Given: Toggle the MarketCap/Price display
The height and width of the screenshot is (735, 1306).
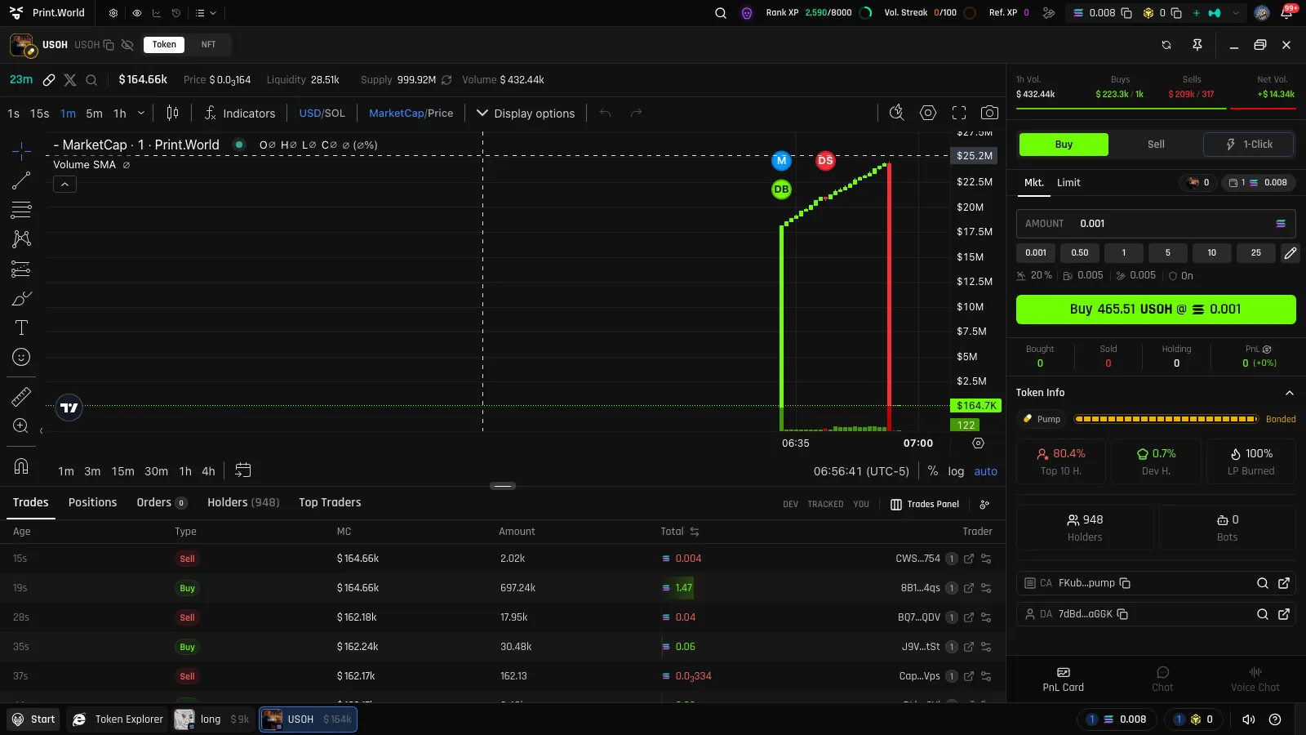Looking at the screenshot, I should 411,114.
